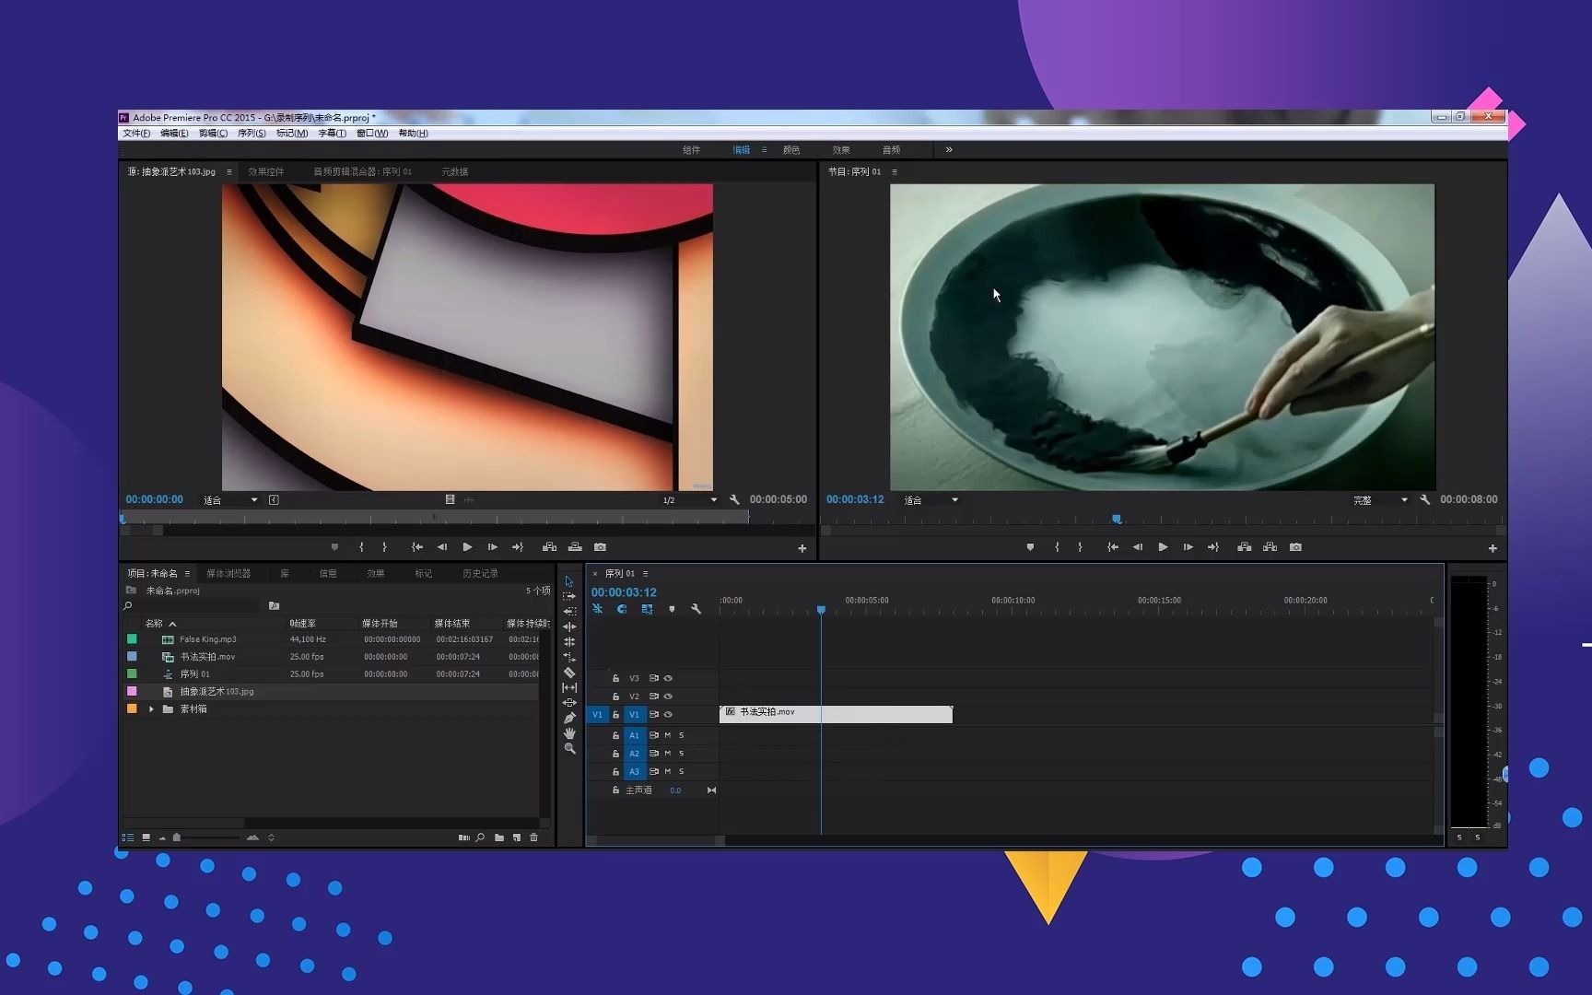Viewport: 1592px width, 995px height.
Task: Solo audio track A2
Action: 681,754
